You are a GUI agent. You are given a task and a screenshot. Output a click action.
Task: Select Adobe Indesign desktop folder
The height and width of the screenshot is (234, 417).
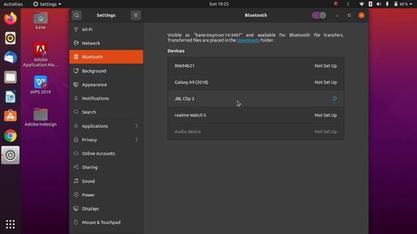click(x=40, y=117)
